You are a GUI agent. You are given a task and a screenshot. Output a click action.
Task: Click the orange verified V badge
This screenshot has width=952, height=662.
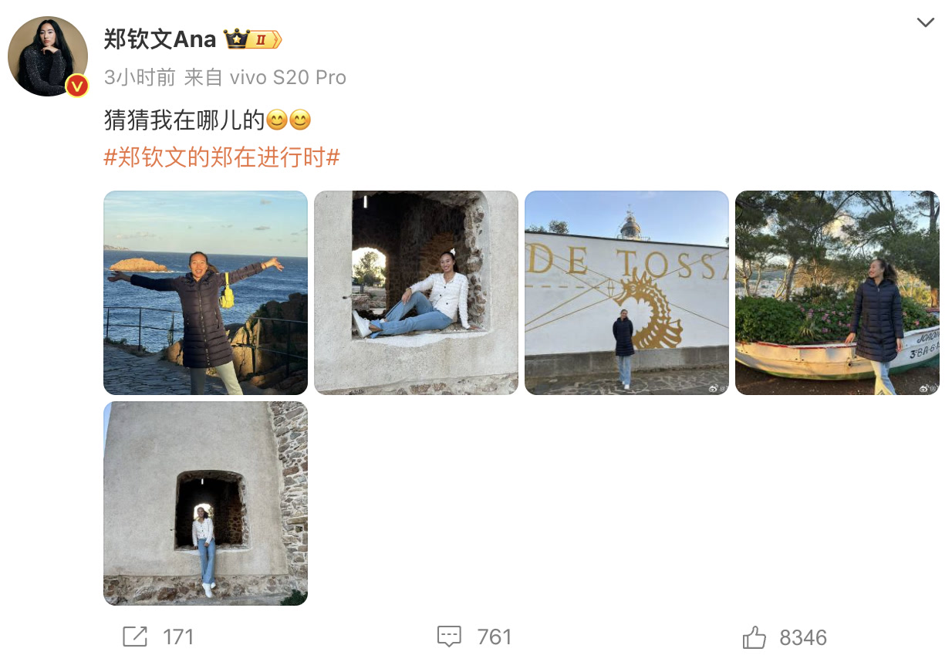click(x=76, y=86)
